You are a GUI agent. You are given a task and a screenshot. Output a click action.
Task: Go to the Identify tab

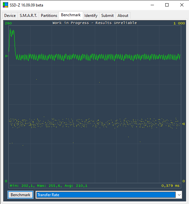pyautogui.click(x=91, y=16)
